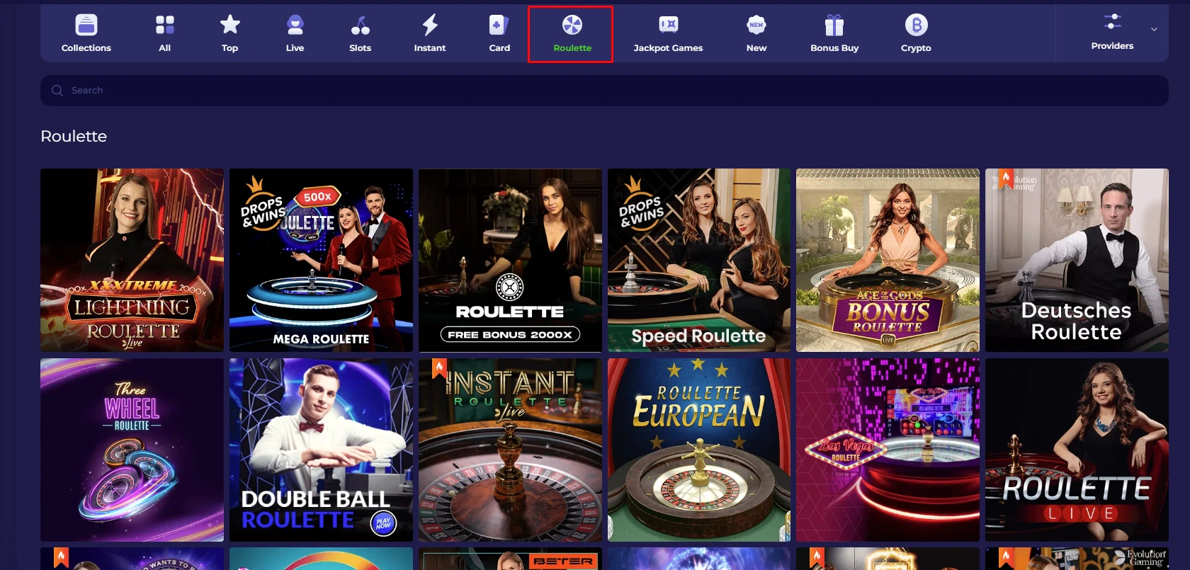Image resolution: width=1190 pixels, height=570 pixels.
Task: Open Age of the Gods Bonus Roulette
Action: tap(888, 260)
